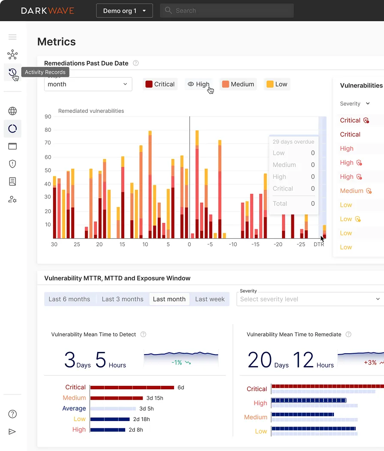Select Last week tab
This screenshot has height=451, width=384.
click(210, 299)
